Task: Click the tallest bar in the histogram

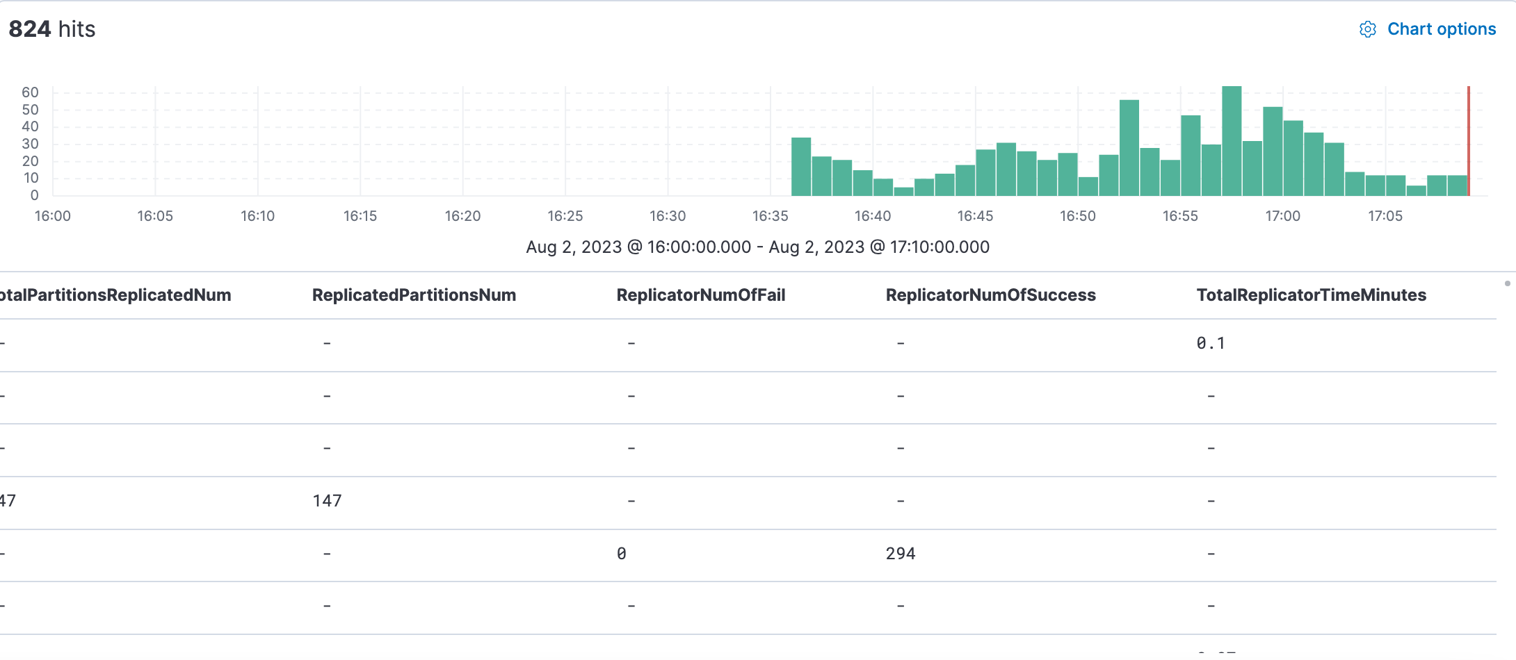Action: 1231,141
